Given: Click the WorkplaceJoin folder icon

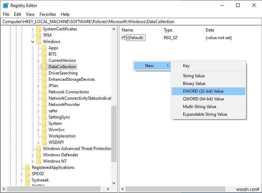Looking at the screenshot, I should click(44, 136).
